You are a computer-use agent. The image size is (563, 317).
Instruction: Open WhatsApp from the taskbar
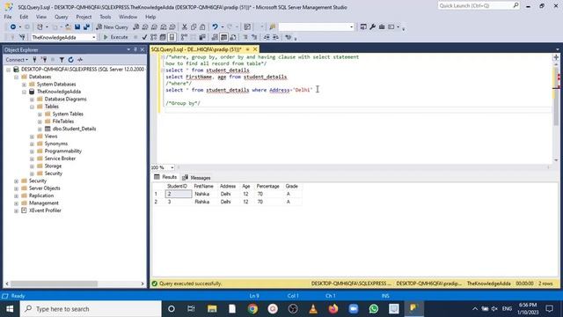coord(374,309)
